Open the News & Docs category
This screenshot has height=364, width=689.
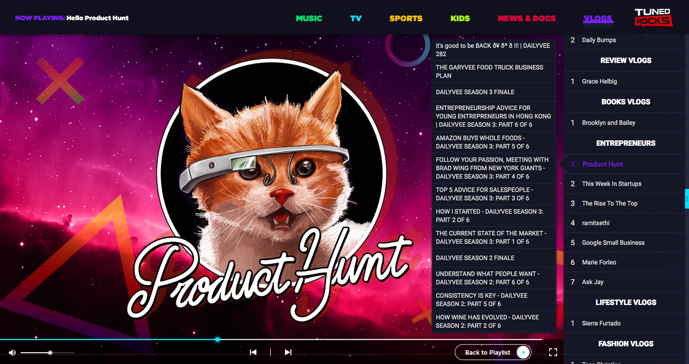pyautogui.click(x=527, y=18)
